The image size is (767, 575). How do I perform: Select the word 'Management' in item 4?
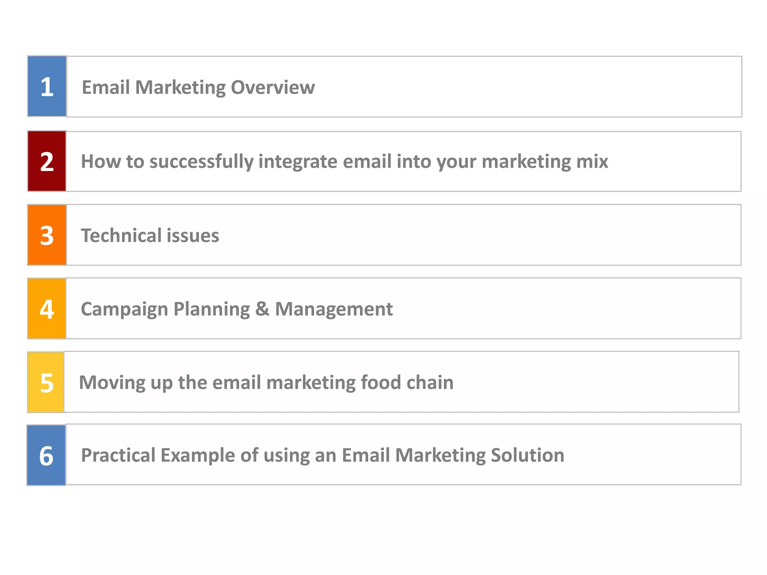334,310
